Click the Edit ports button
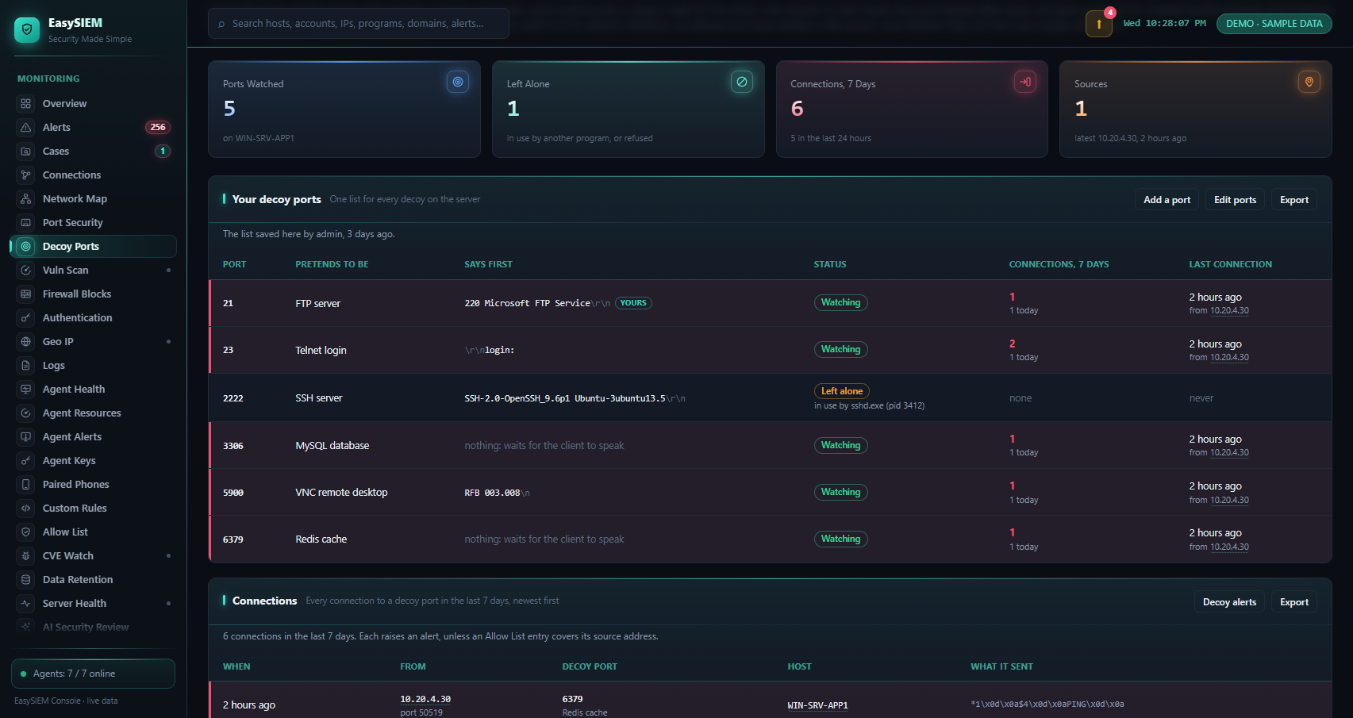Viewport: 1353px width, 718px height. pyautogui.click(x=1235, y=200)
